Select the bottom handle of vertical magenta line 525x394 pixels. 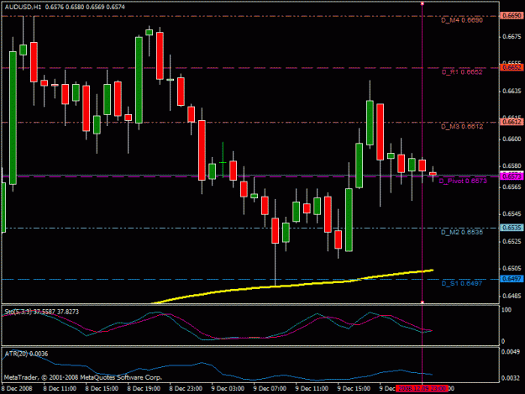(423, 302)
